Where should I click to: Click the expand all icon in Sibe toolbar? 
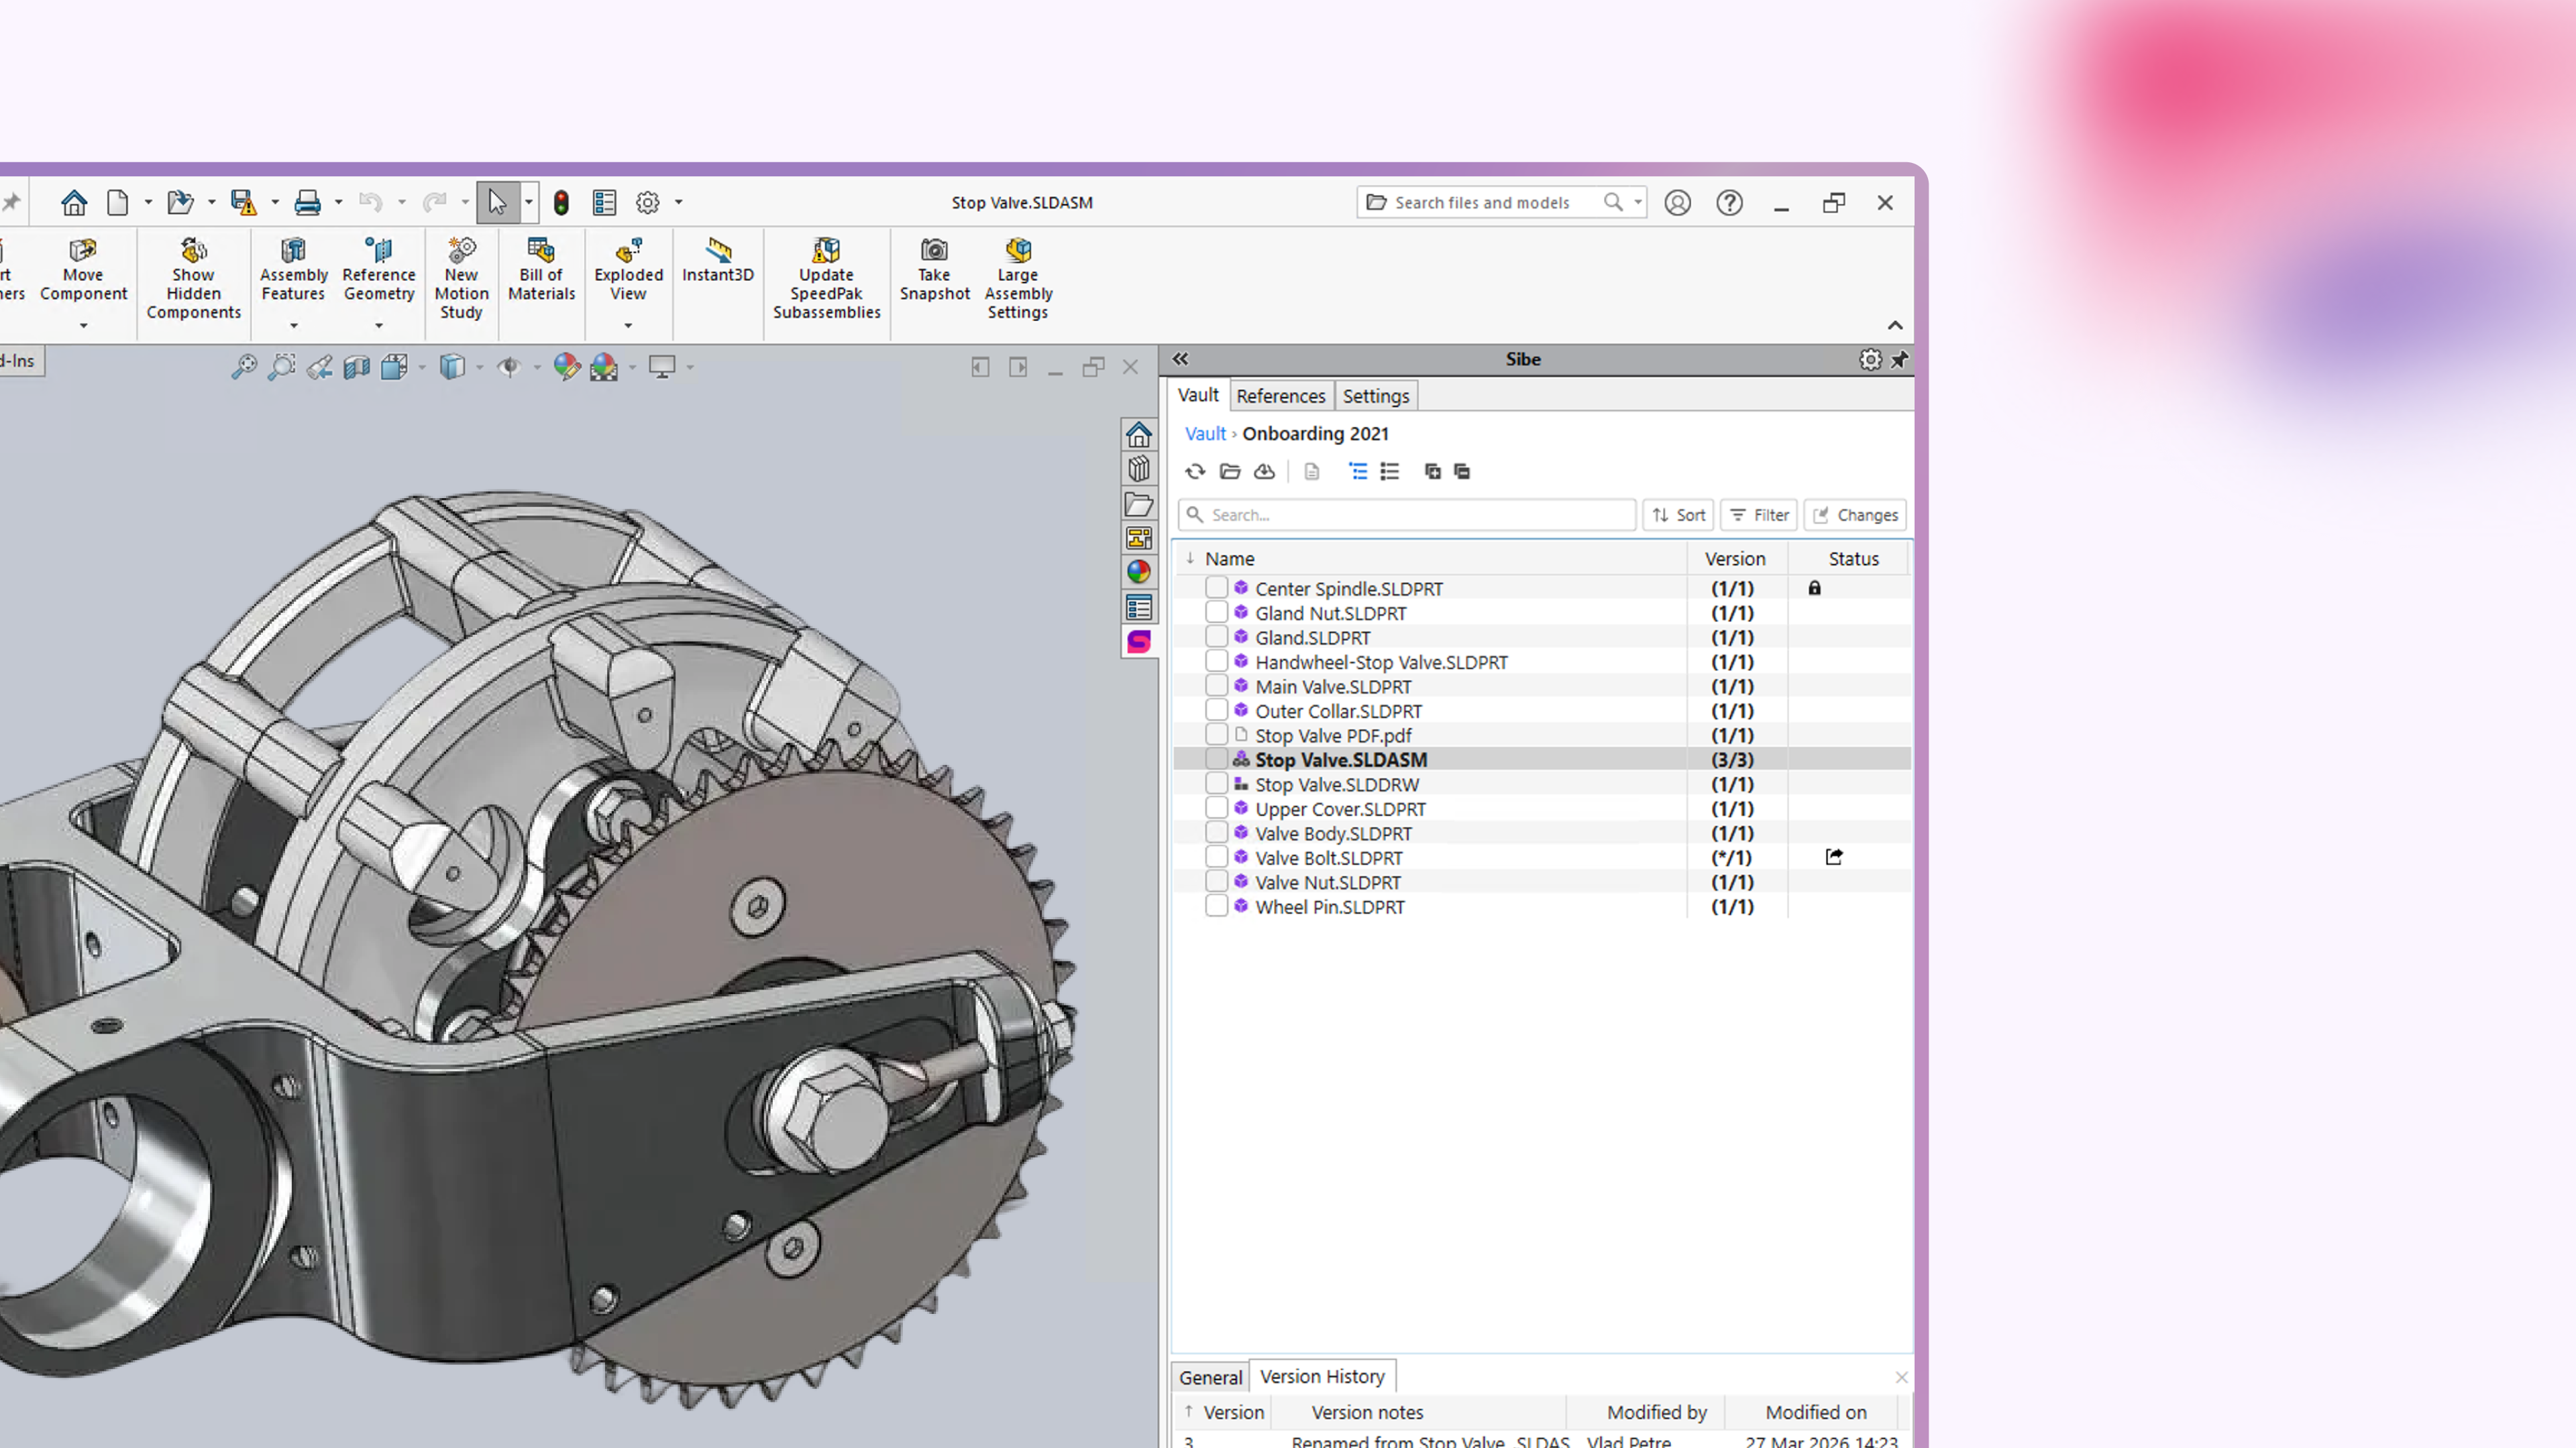pos(1432,472)
